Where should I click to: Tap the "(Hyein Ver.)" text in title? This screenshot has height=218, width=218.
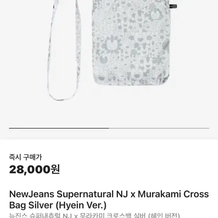tap(81, 205)
